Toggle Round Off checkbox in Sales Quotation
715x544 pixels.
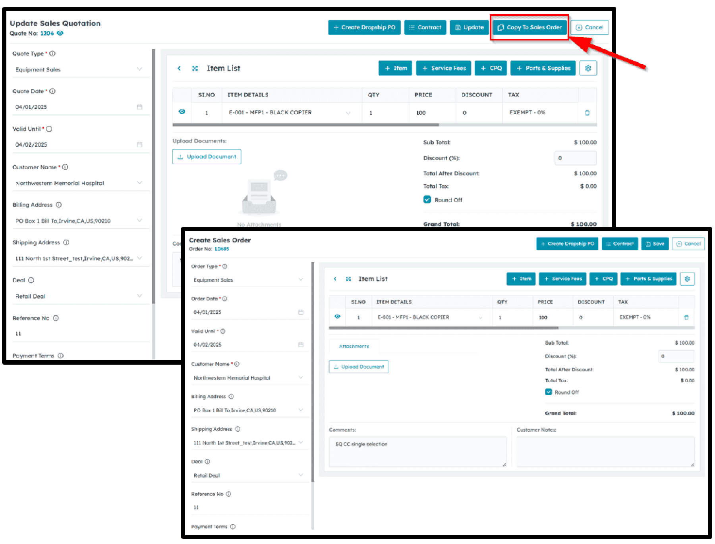pos(427,200)
